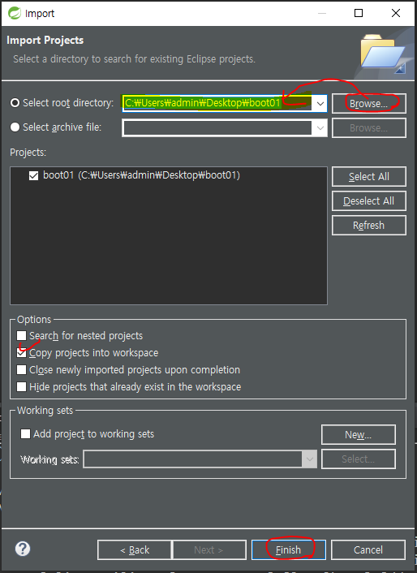Check 'Close newly imported projects upon completion'
Viewport: 417px width, 573px height.
[x=22, y=370]
